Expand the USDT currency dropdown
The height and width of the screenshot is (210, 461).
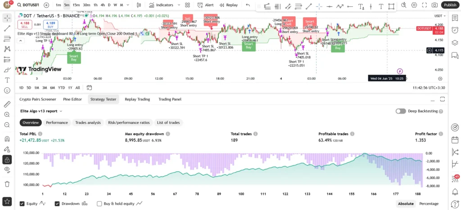(x=440, y=16)
